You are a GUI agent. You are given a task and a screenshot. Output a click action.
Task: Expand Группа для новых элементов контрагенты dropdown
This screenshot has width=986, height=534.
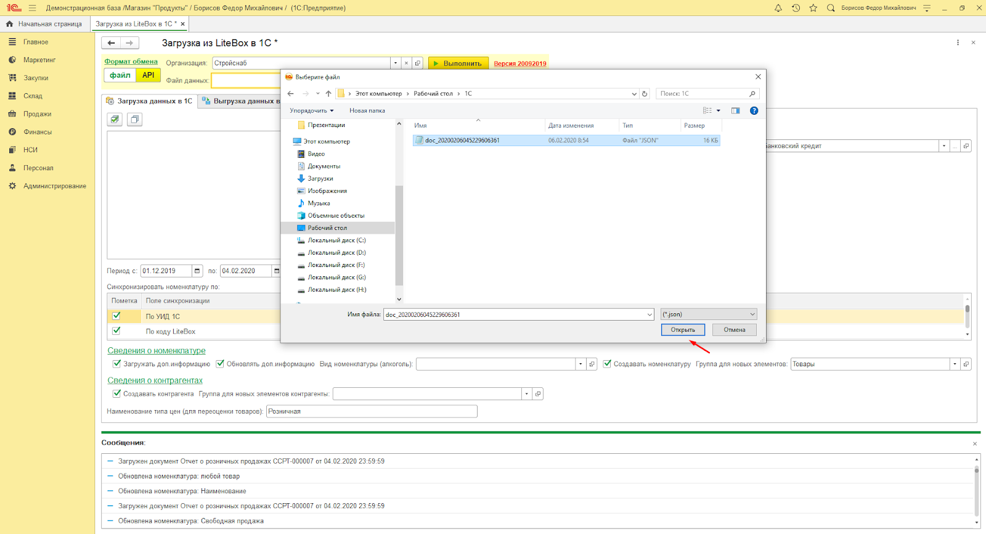pos(526,393)
